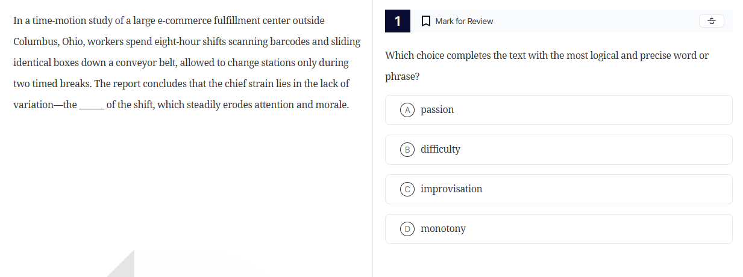The width and height of the screenshot is (743, 277).
Task: Choose the circled letter D bubble
Action: pos(408,229)
